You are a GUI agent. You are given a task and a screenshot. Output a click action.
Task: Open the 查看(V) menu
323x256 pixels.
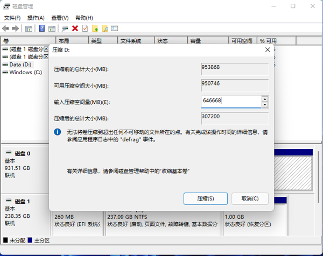(x=60, y=18)
